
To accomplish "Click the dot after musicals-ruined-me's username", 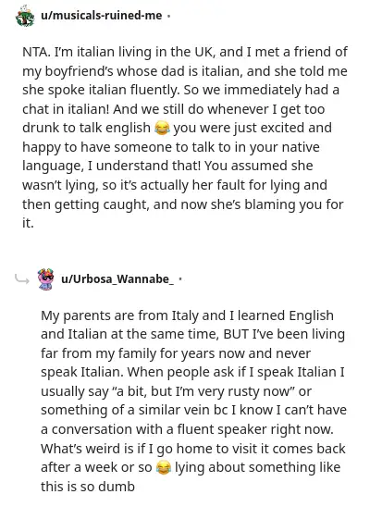I will (x=168, y=16).
